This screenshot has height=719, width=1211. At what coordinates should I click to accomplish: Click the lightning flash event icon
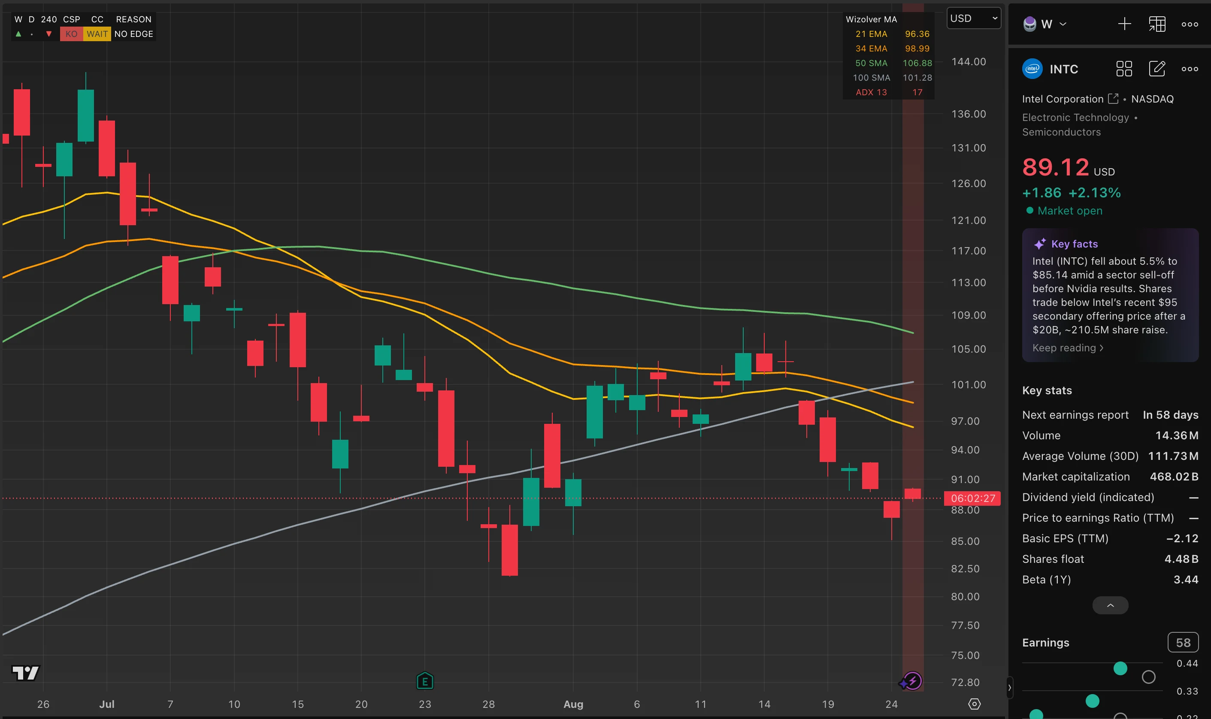pos(912,681)
